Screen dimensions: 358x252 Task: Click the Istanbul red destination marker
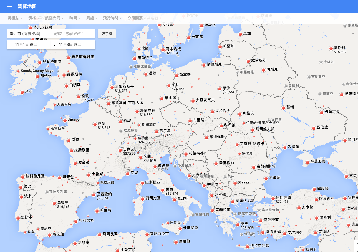pyautogui.click(x=273, y=198)
